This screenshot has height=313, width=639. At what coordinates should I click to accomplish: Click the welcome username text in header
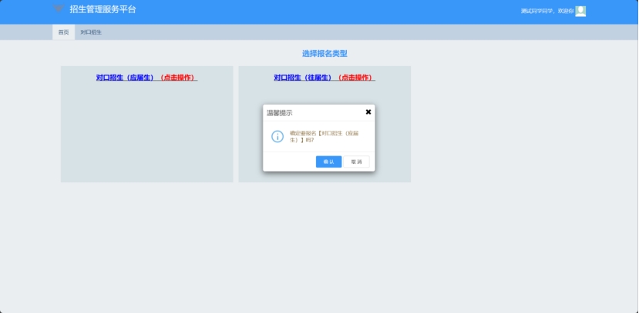pos(547,11)
